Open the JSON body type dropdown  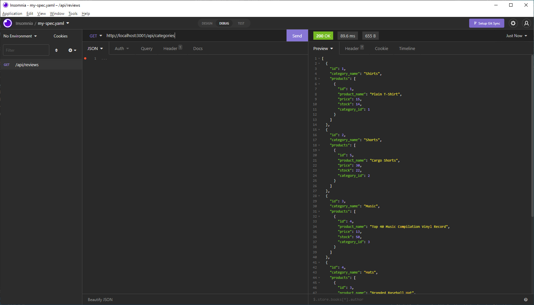pyautogui.click(x=95, y=48)
